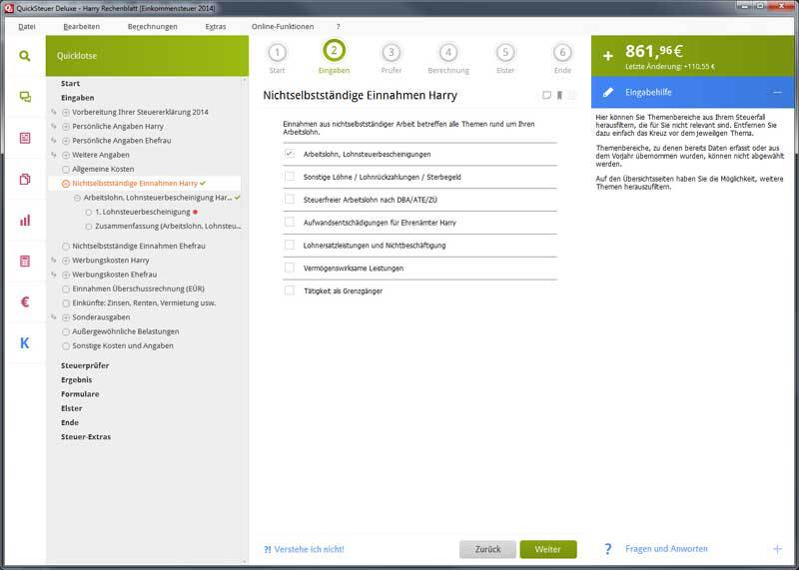Expand Persönliche Angaben Ehefrau node
Screen dimensions: 799x570
(x=66, y=141)
